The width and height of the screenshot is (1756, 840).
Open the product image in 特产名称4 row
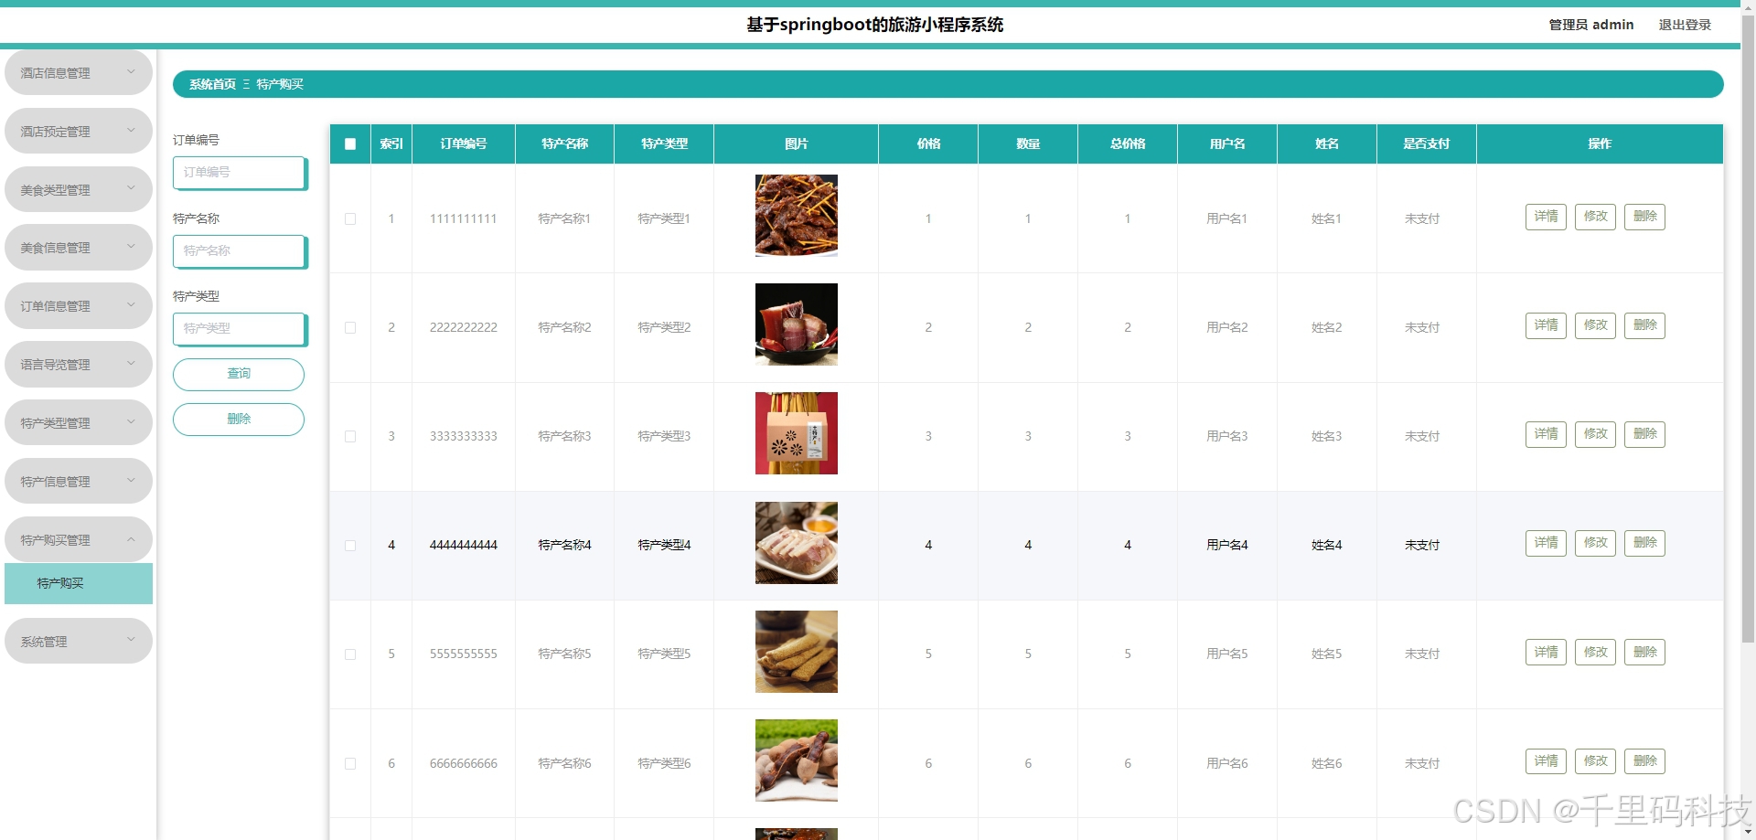[x=796, y=543]
